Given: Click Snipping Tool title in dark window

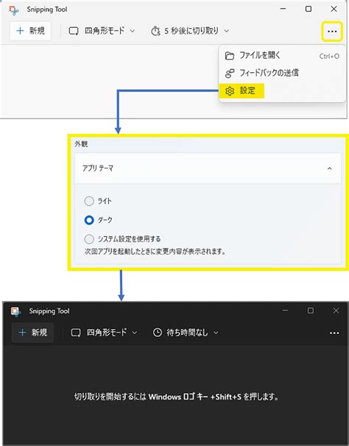Looking at the screenshot, I should (49, 311).
